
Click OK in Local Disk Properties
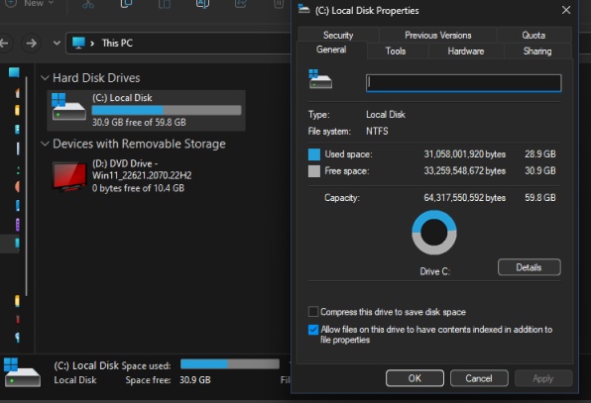[414, 378]
